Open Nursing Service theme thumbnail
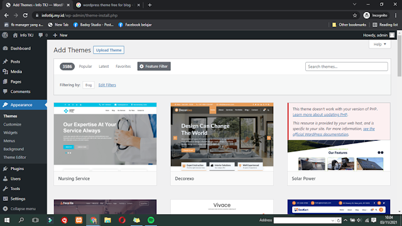This screenshot has width=402, height=226. tap(105, 137)
